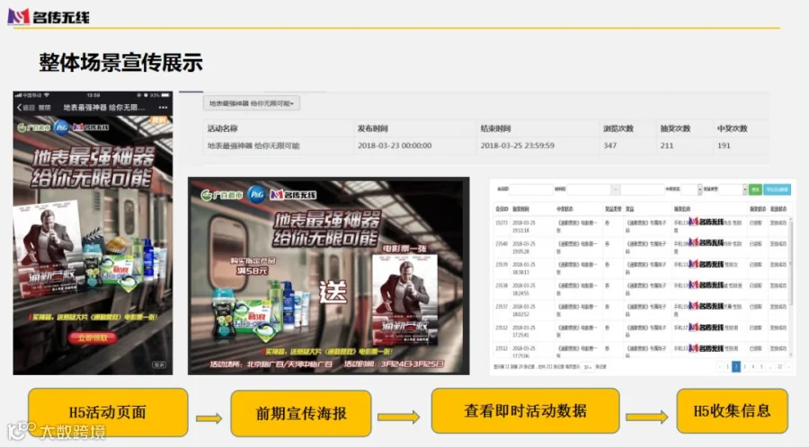Viewport: 809px width, 447px height.
Task: Click the movie poster on the phone H5 page
Action: click(48, 250)
